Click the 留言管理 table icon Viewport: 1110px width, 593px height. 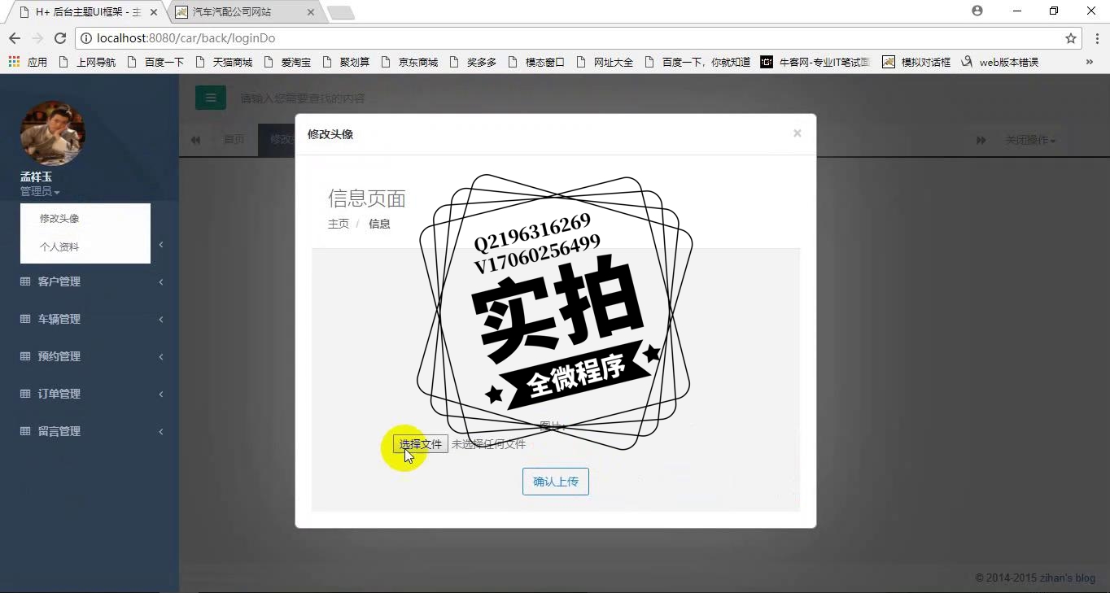tap(25, 431)
